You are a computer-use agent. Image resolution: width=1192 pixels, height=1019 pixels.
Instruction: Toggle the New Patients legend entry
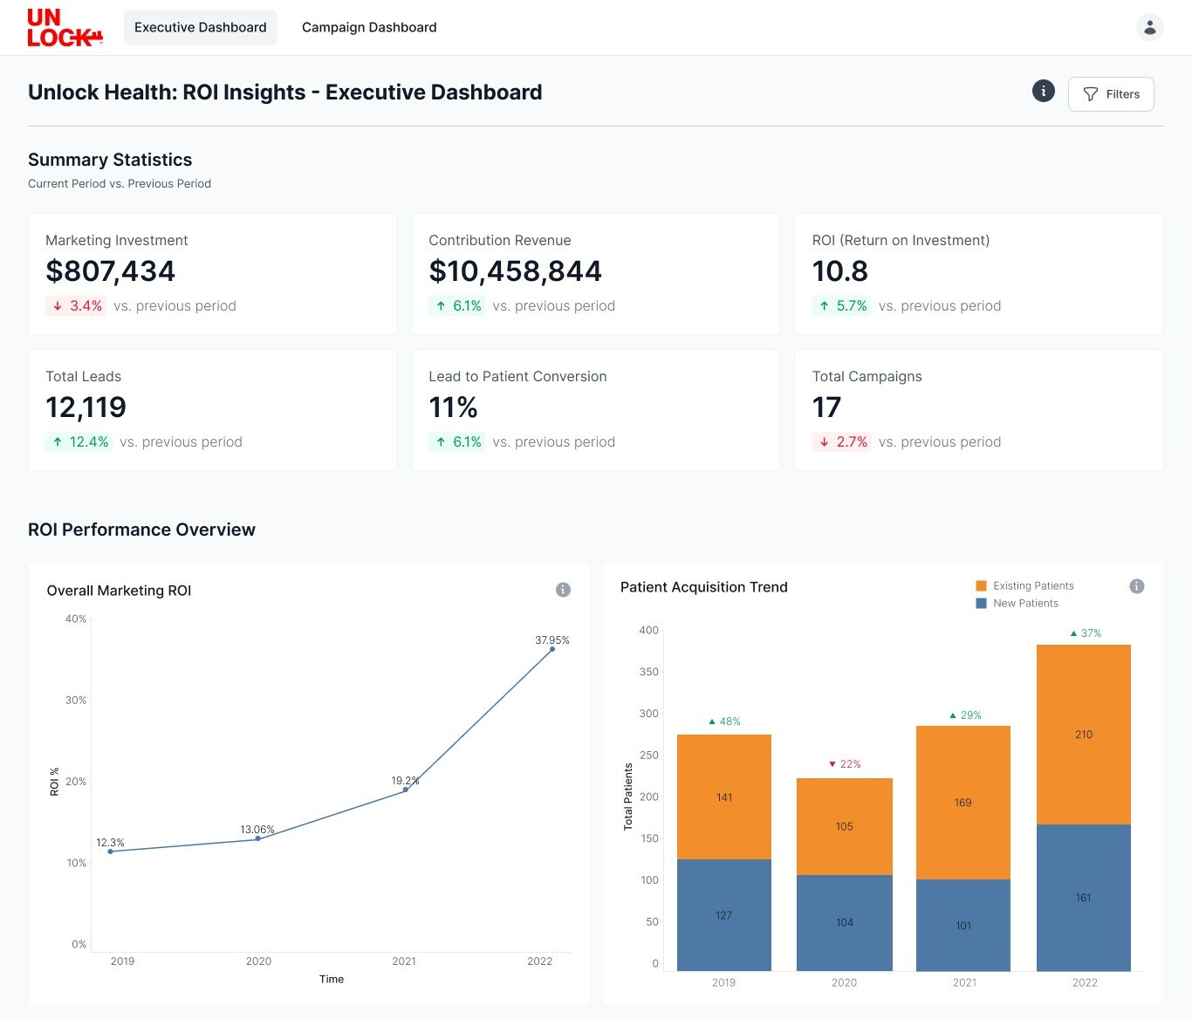(x=1017, y=603)
